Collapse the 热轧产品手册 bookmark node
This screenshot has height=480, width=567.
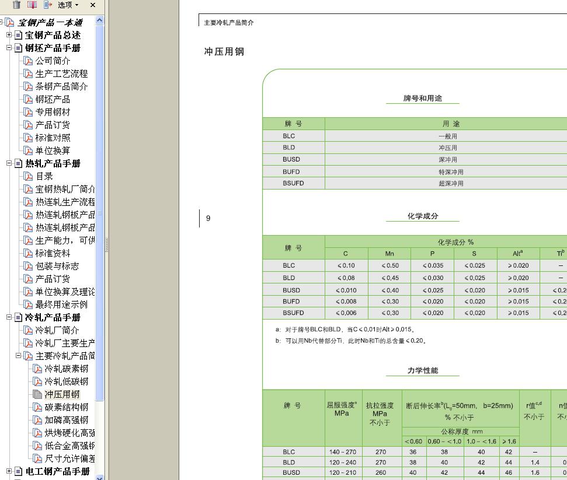point(9,163)
